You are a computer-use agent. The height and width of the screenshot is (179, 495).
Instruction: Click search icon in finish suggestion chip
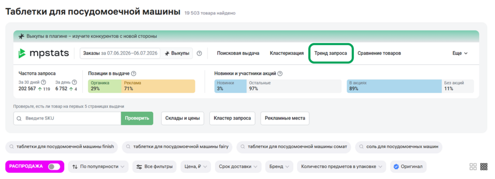12,147
